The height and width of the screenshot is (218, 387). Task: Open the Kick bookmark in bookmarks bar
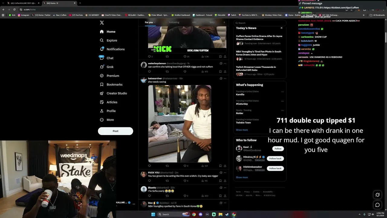tap(12, 15)
